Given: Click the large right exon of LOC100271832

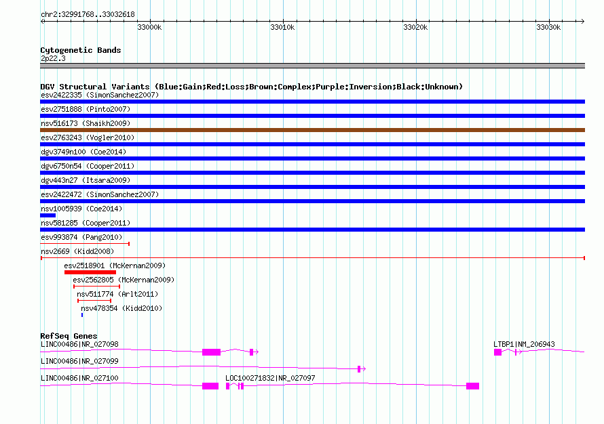Looking at the screenshot, I should [x=472, y=386].
